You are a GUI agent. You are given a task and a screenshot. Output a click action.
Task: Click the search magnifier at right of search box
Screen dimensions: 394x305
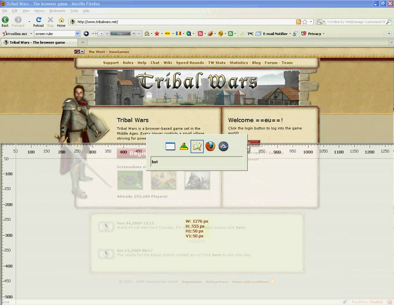pyautogui.click(x=388, y=22)
